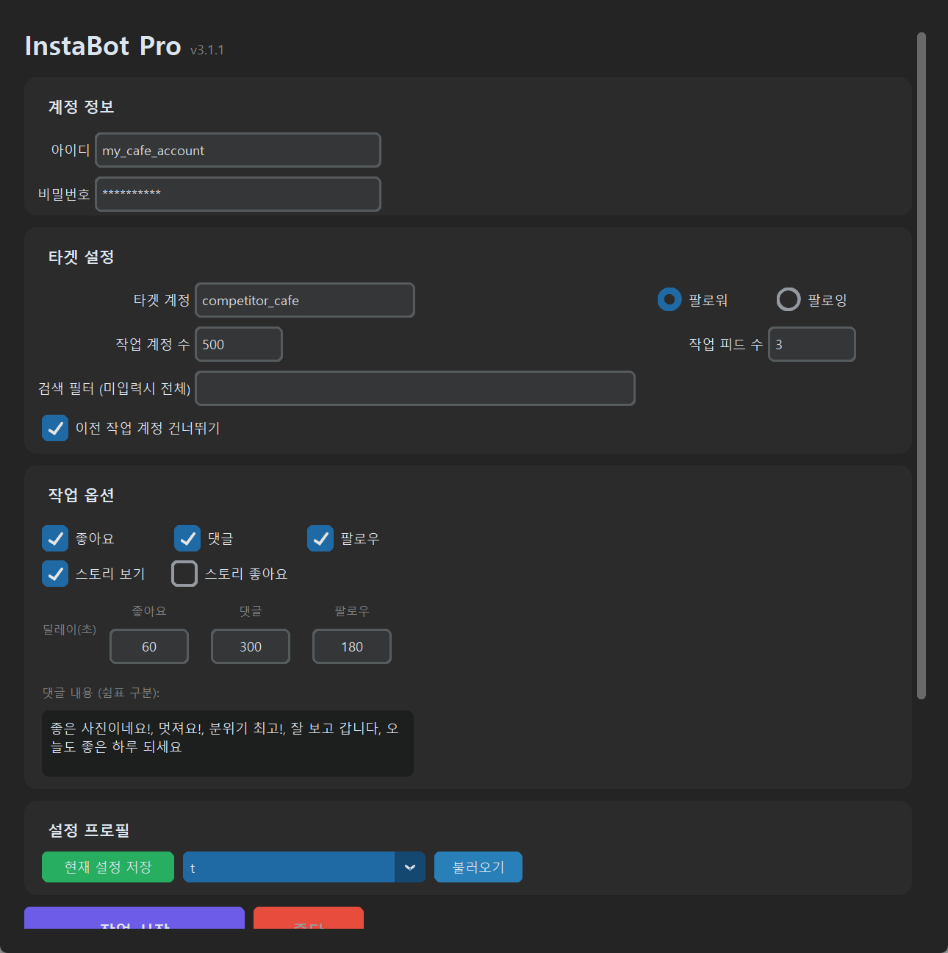
Task: Click the 작업 계정 수 field showing 500
Action: pyautogui.click(x=239, y=344)
